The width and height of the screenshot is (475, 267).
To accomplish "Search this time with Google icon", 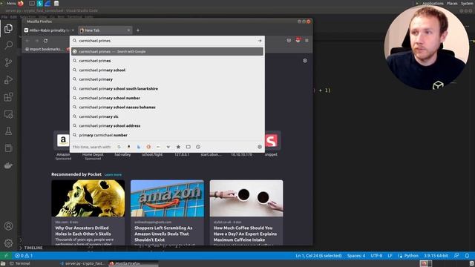I will pyautogui.click(x=119, y=147).
